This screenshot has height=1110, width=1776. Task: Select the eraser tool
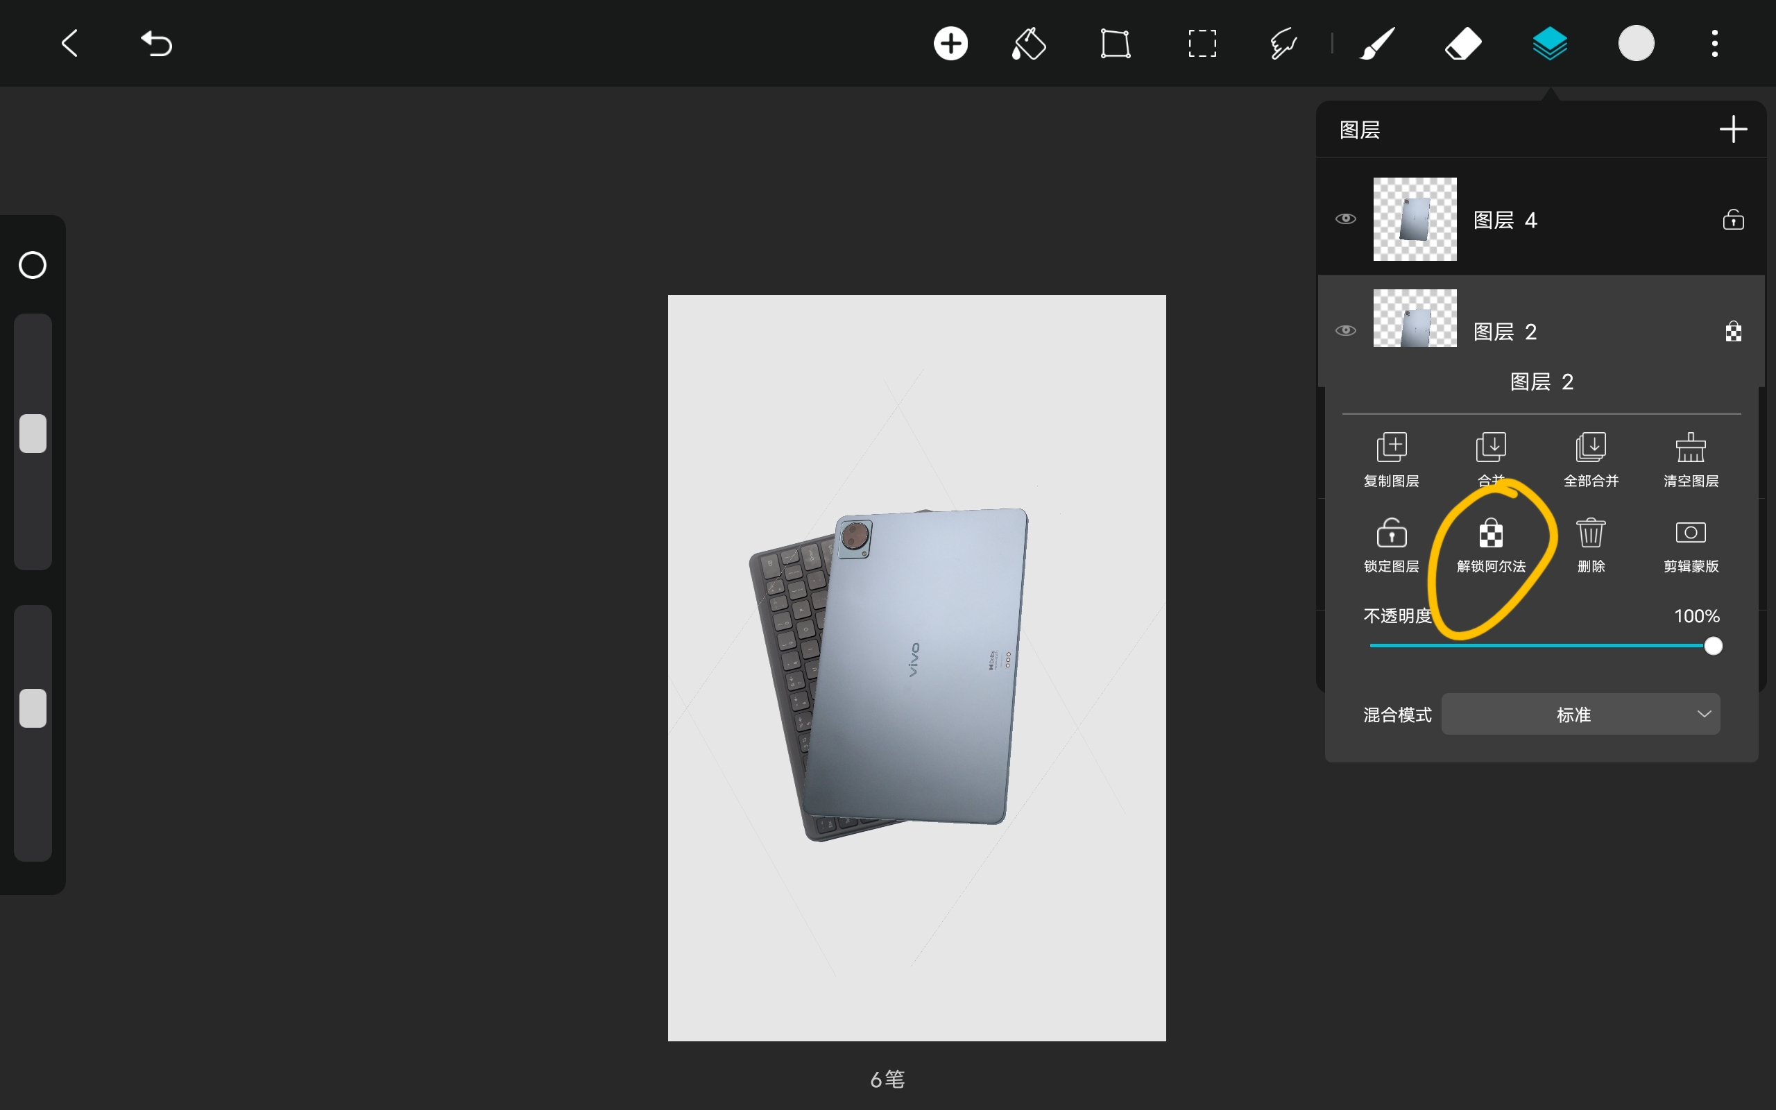point(1462,44)
